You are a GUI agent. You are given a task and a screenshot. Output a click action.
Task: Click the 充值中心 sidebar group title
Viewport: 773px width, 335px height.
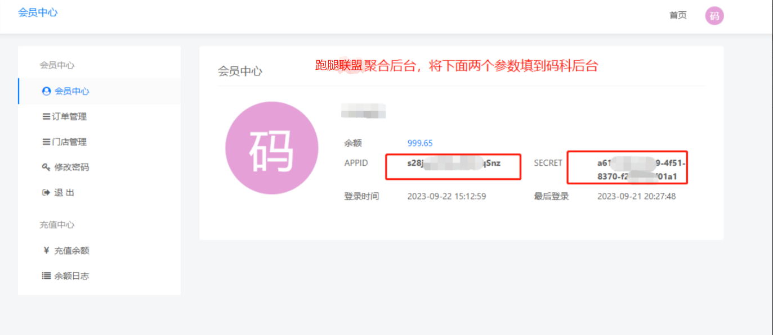pyautogui.click(x=57, y=225)
